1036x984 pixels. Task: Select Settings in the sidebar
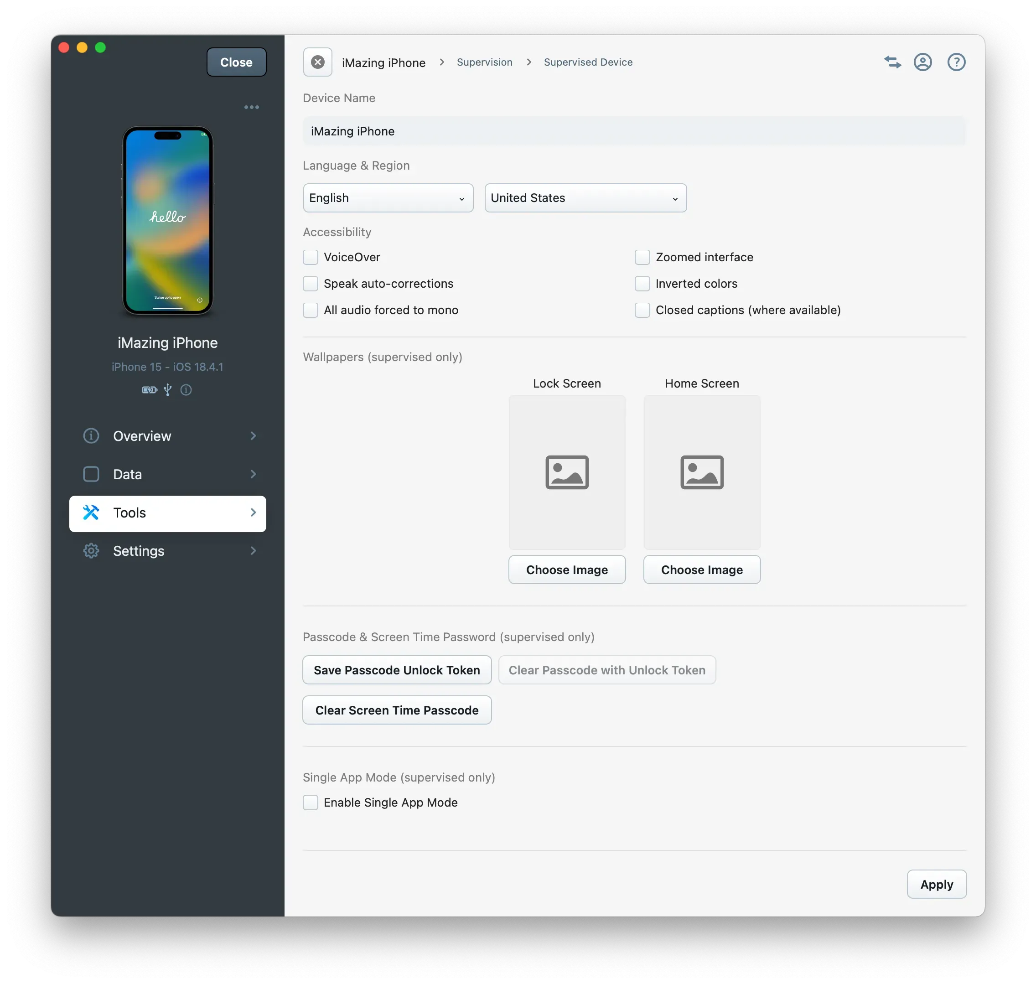coord(139,551)
